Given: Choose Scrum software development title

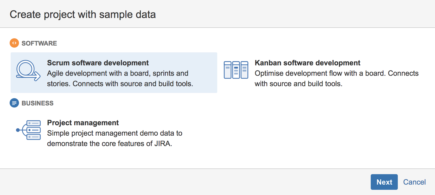Looking at the screenshot, I should coord(98,63).
